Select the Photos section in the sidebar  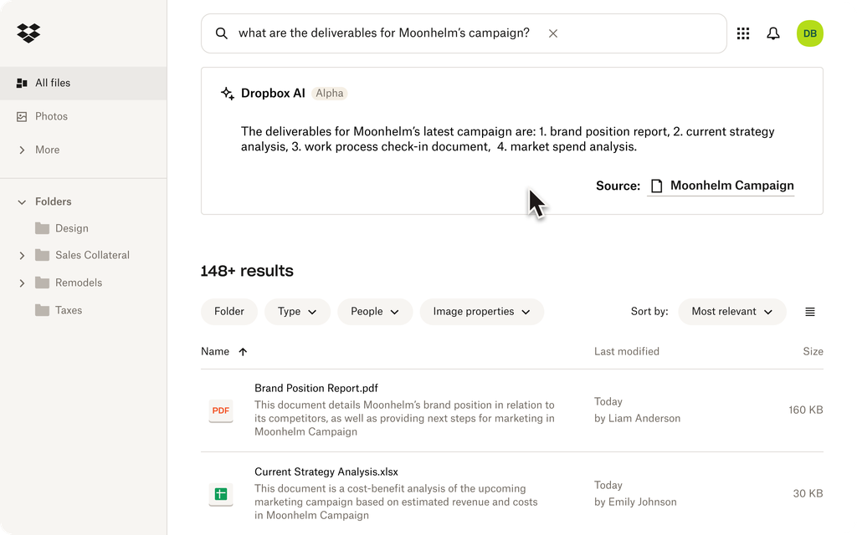(50, 116)
